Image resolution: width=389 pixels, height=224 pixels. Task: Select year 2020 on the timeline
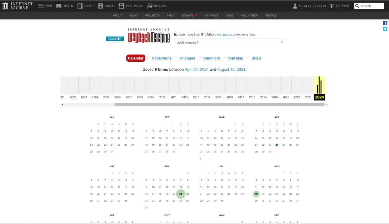click(274, 97)
